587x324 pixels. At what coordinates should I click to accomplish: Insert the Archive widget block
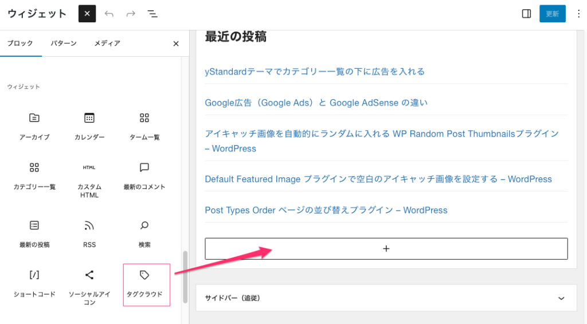(x=34, y=126)
